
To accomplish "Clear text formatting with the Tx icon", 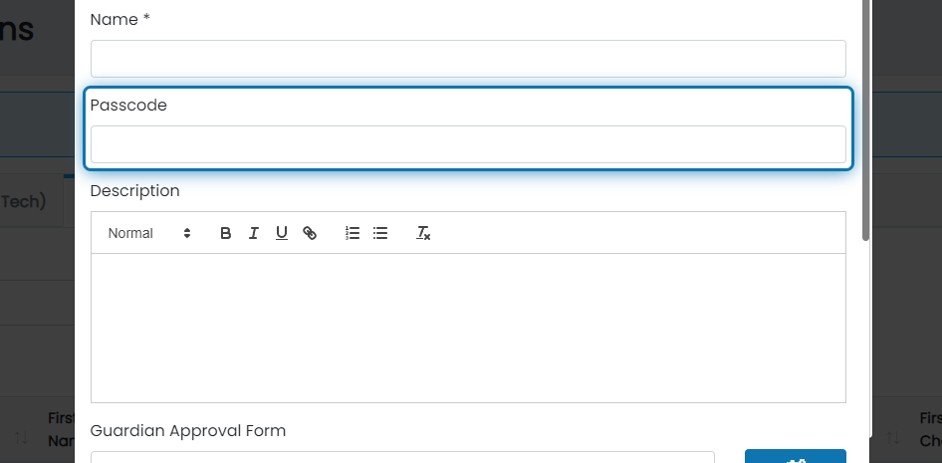I will 423,233.
